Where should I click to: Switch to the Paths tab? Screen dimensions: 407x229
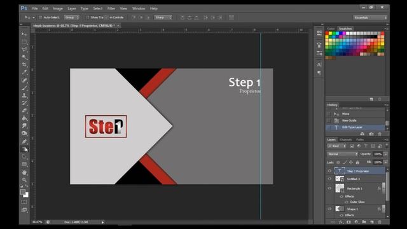(x=360, y=140)
